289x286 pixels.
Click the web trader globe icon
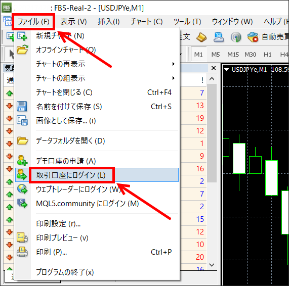22,189
